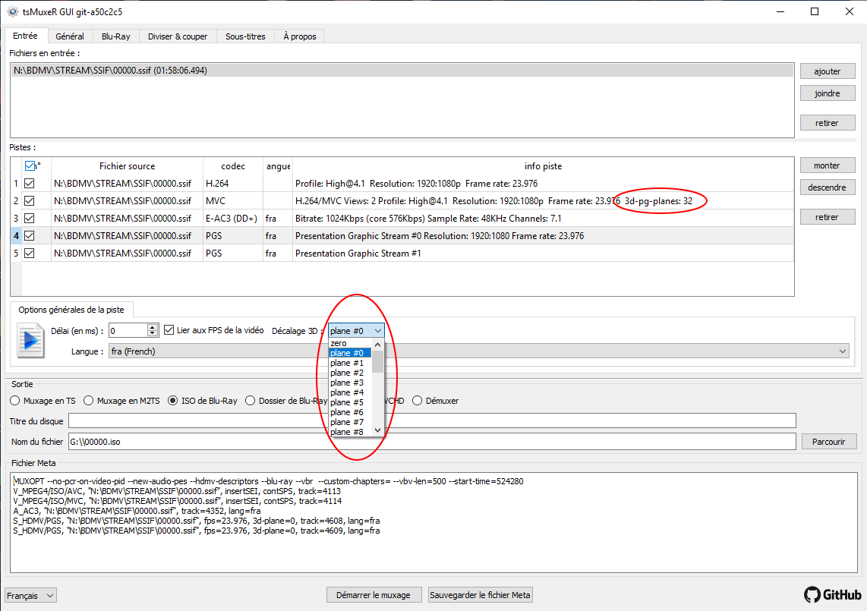Click inside the Fichier Meta text area
Screen dimensions: 867x611
433,522
